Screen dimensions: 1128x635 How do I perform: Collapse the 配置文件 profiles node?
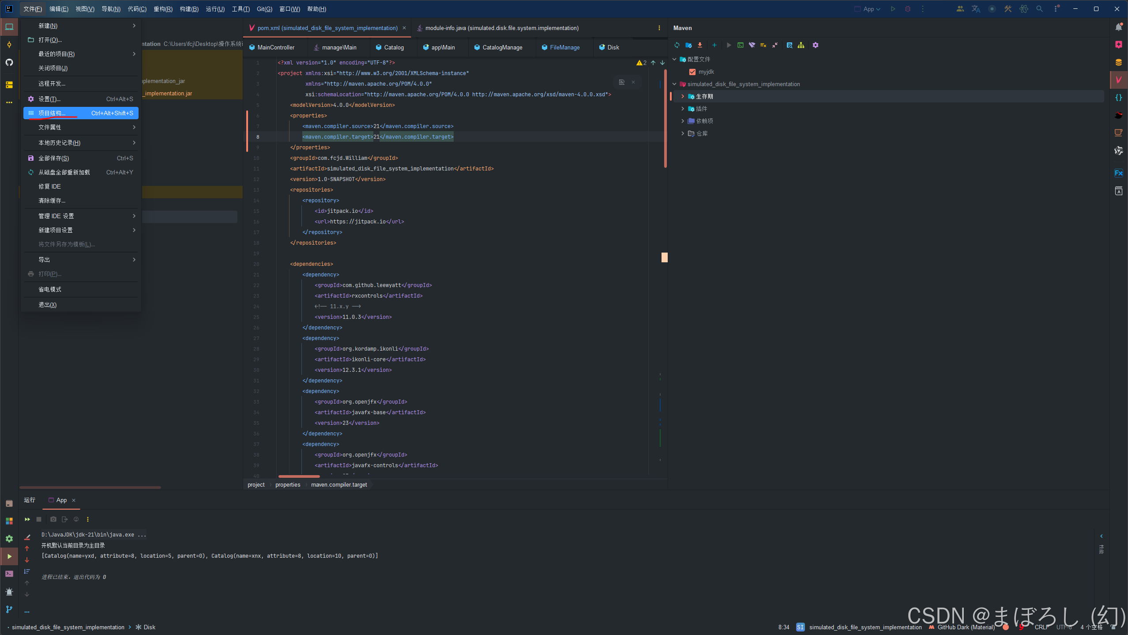point(674,59)
